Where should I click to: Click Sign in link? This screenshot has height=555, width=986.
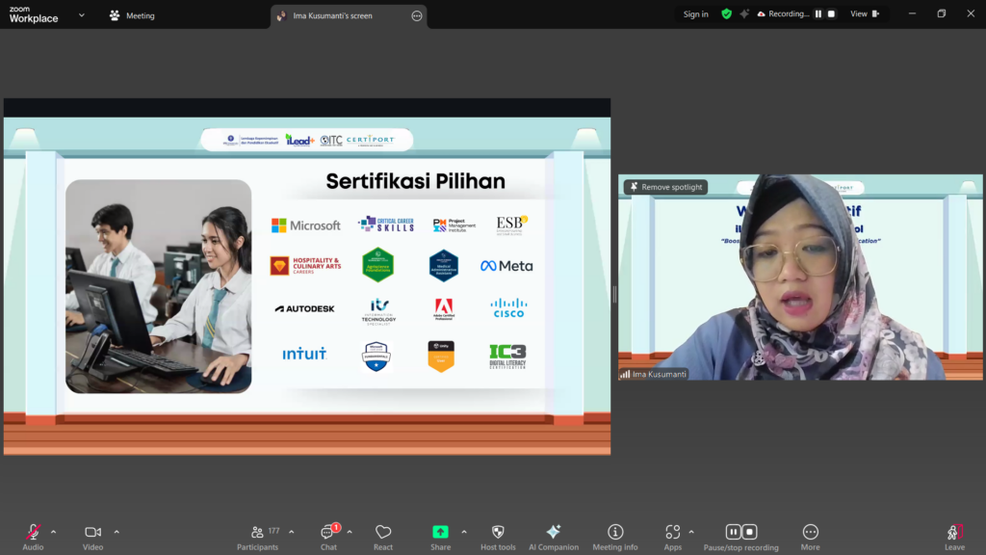tap(695, 13)
